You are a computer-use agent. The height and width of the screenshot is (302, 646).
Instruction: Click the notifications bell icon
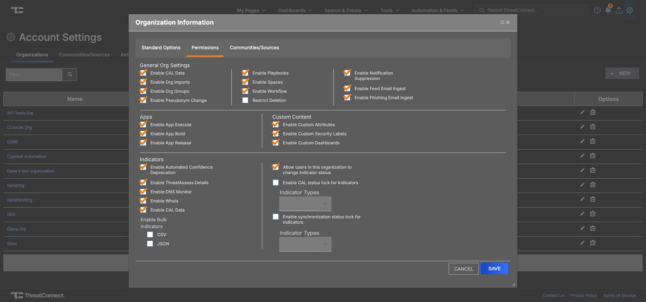click(608, 10)
